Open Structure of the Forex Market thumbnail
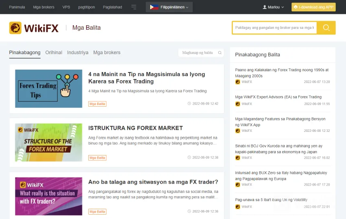The width and height of the screenshot is (346, 219). click(x=48, y=142)
